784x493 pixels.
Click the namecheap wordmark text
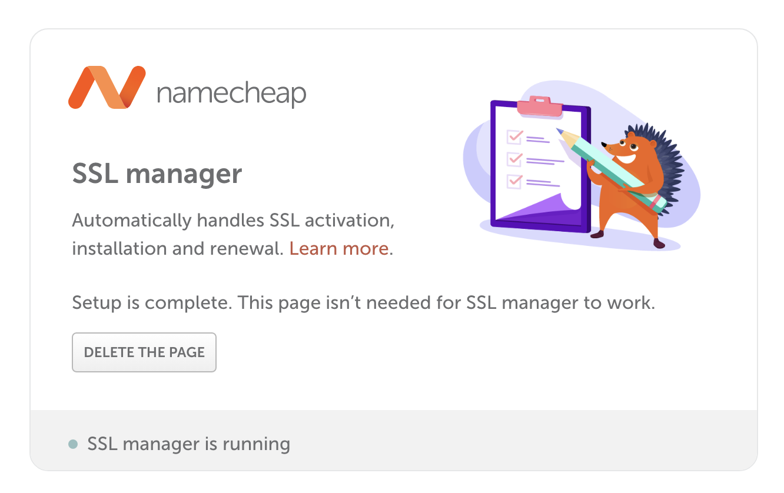tap(231, 94)
